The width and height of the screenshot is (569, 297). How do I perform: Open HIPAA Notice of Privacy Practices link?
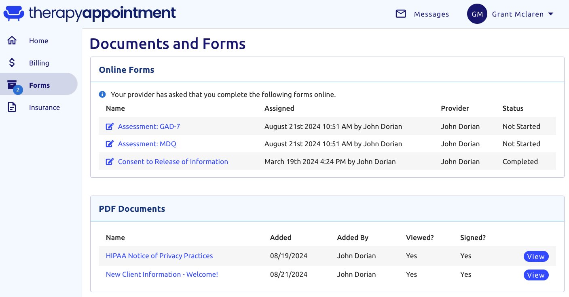pos(159,256)
